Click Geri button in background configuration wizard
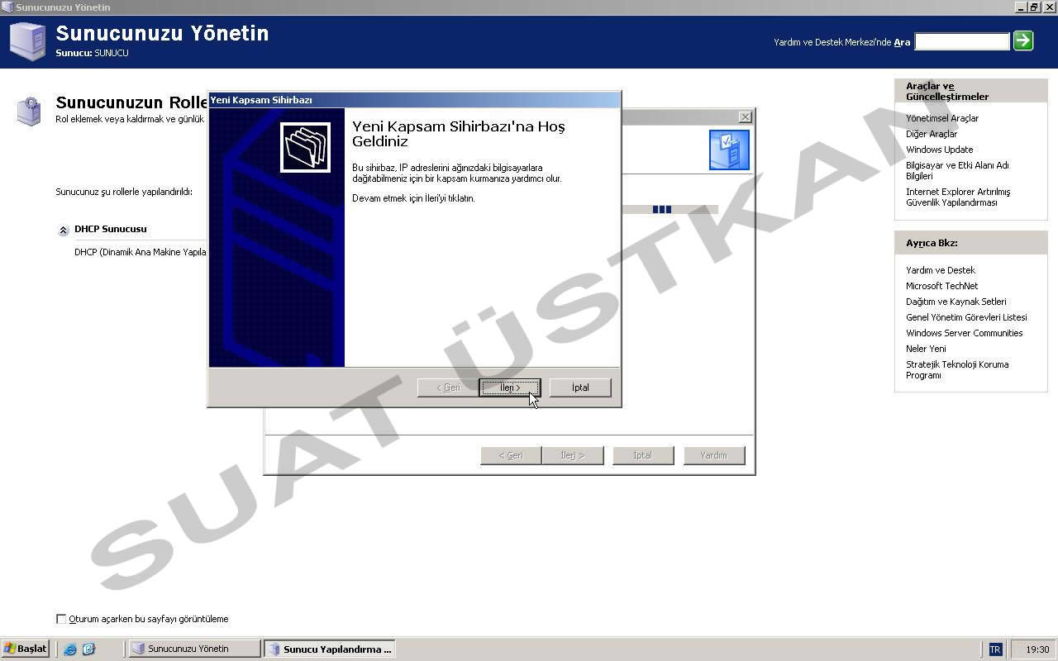This screenshot has width=1058, height=661. pyautogui.click(x=511, y=455)
